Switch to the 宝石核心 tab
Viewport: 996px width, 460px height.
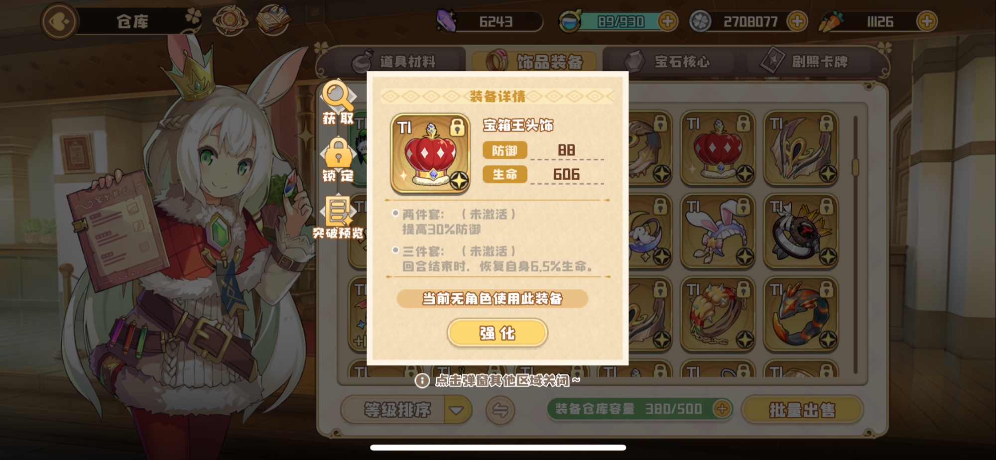tap(668, 62)
